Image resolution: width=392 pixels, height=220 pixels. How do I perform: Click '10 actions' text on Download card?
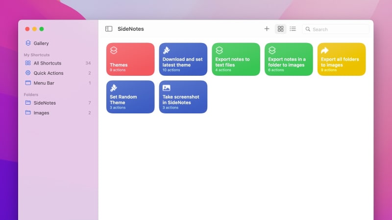pos(171,70)
